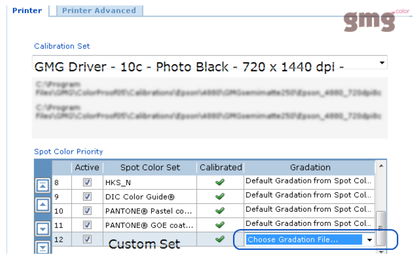Click the Spot Color Set column header
The width and height of the screenshot is (419, 264).
(150, 168)
